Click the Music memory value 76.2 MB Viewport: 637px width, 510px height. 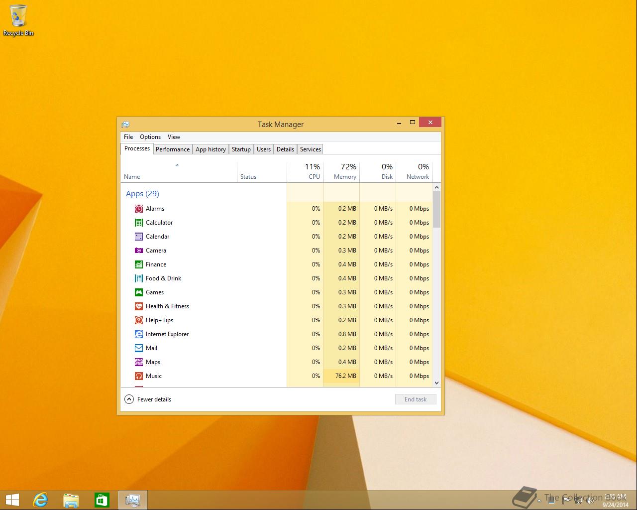pos(346,376)
